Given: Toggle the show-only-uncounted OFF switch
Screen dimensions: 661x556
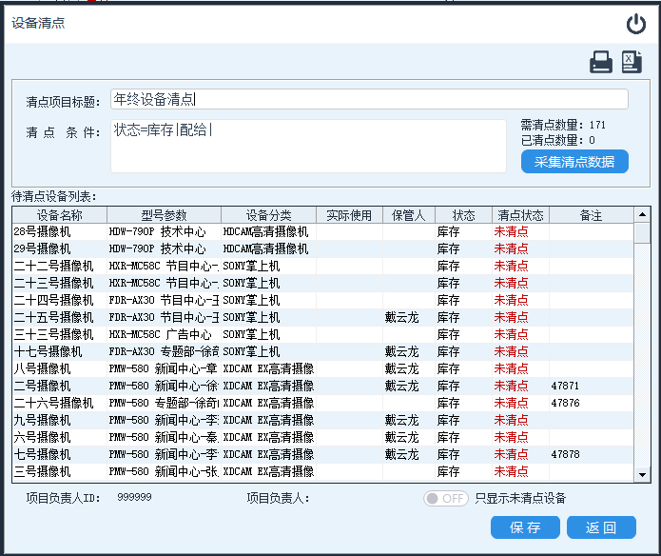Looking at the screenshot, I should tap(446, 498).
